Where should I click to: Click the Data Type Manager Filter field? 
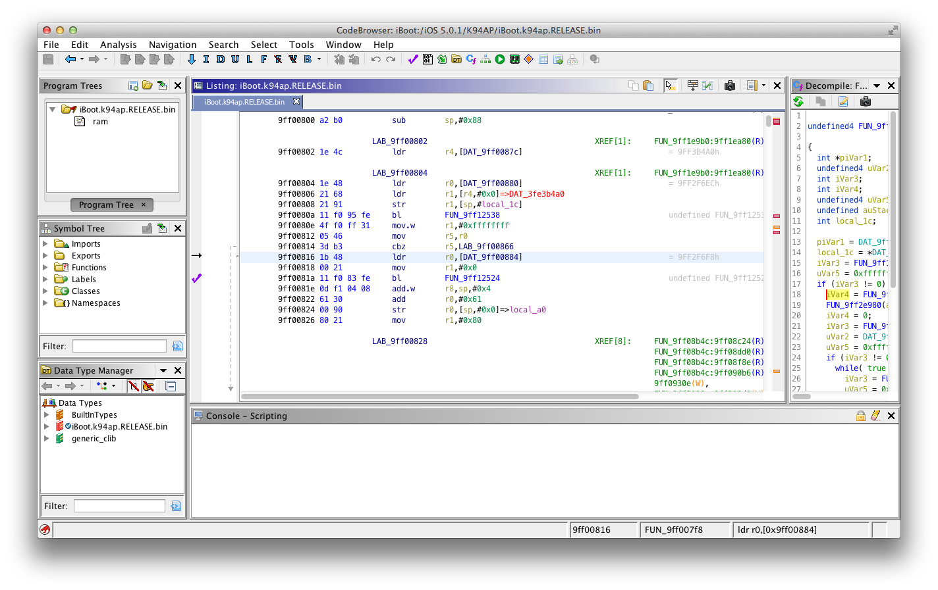click(x=119, y=506)
